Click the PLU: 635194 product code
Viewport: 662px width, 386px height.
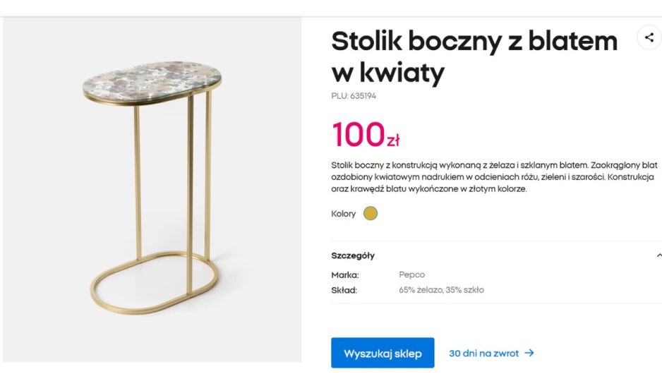click(354, 96)
